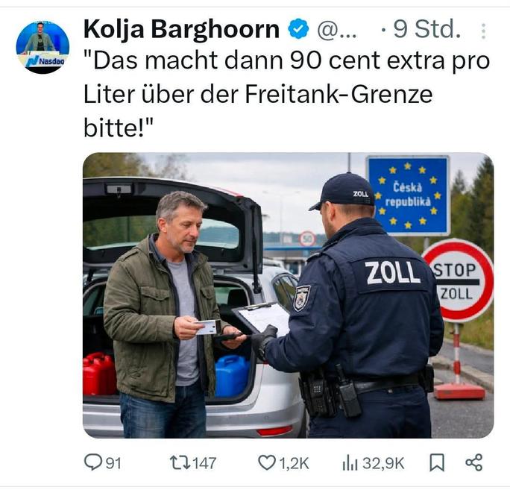Click the truncated @ handle
The image size is (510, 490).
point(337,30)
